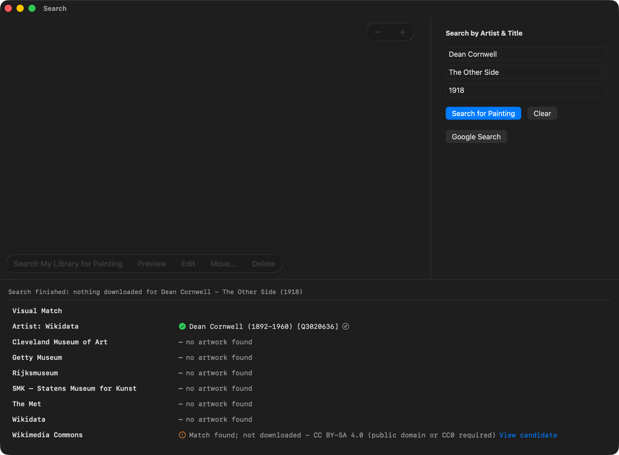Click the Move… toolbar button
Screen dimensions: 619x455
click(224, 264)
